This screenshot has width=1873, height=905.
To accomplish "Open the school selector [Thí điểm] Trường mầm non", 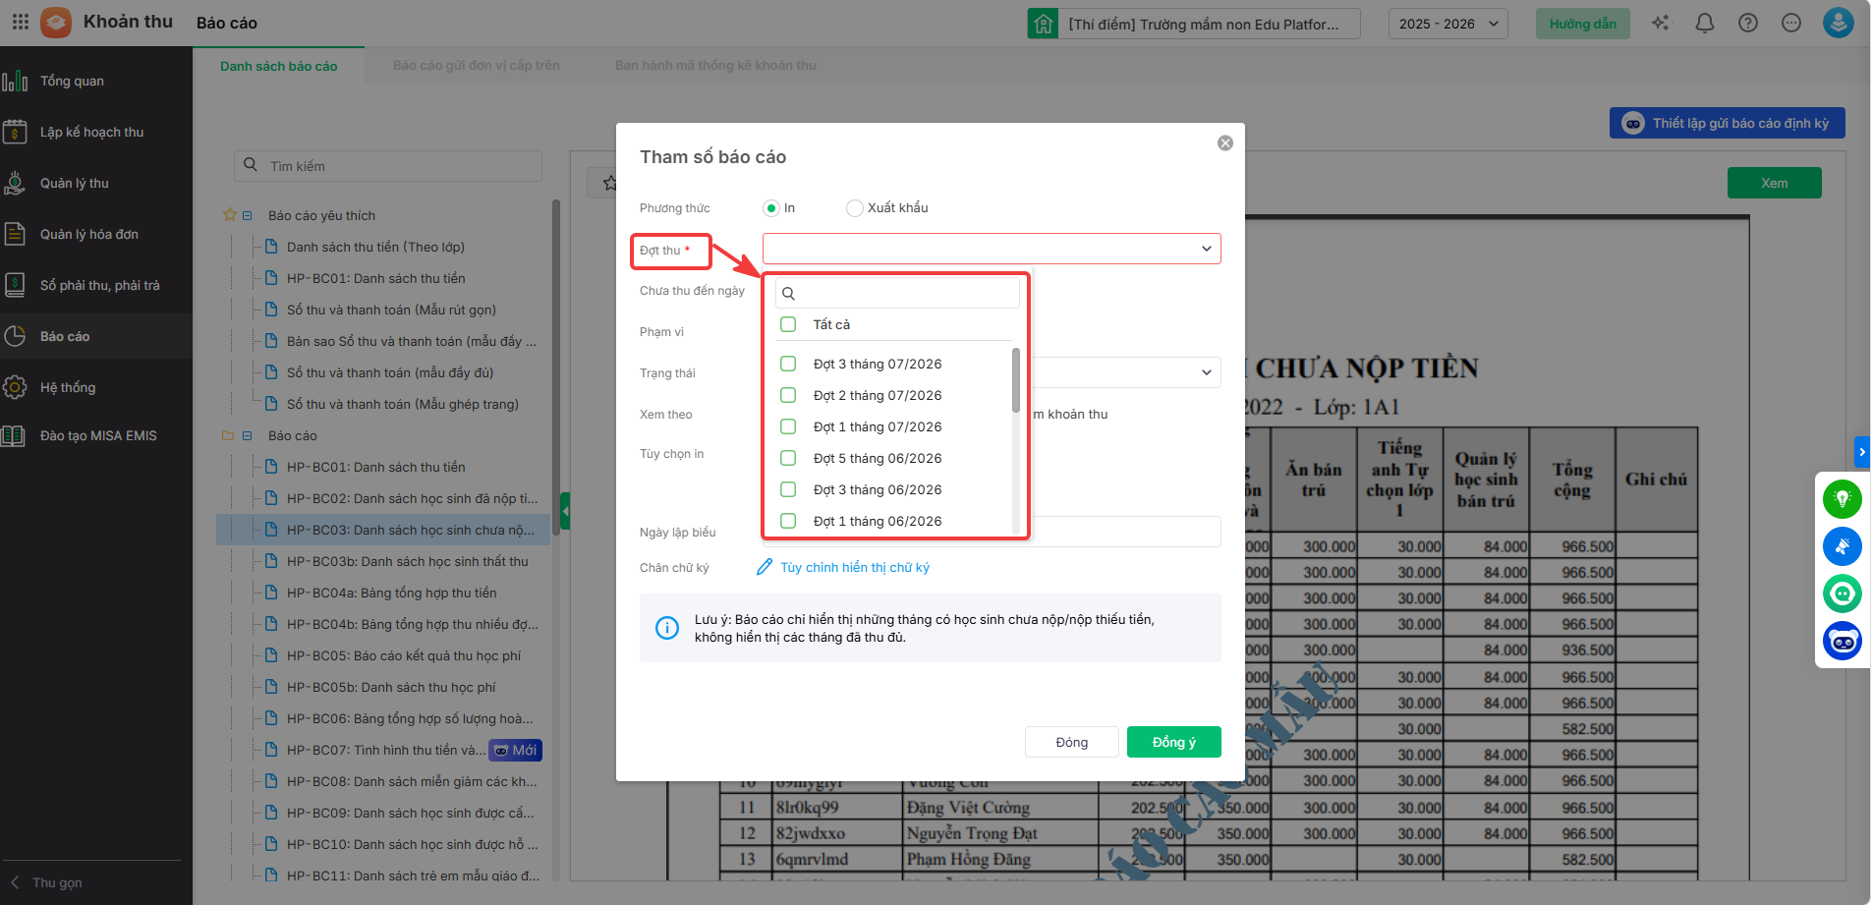I will pos(1194,24).
